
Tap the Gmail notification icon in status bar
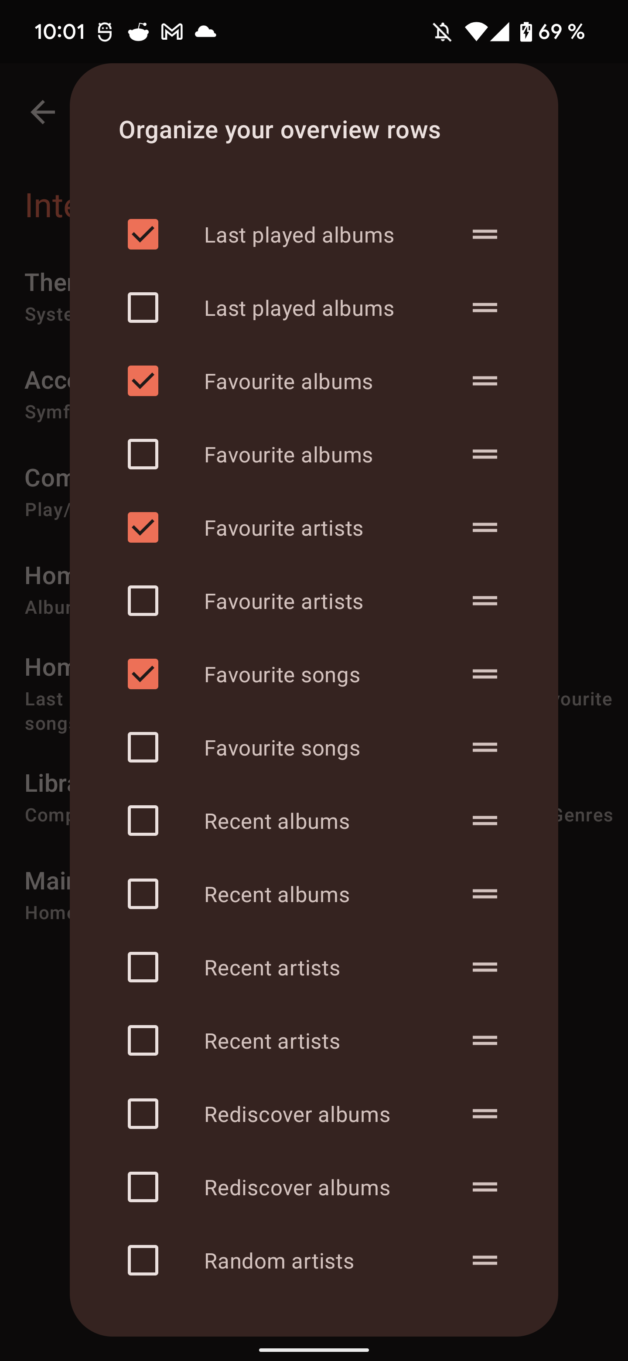[172, 32]
